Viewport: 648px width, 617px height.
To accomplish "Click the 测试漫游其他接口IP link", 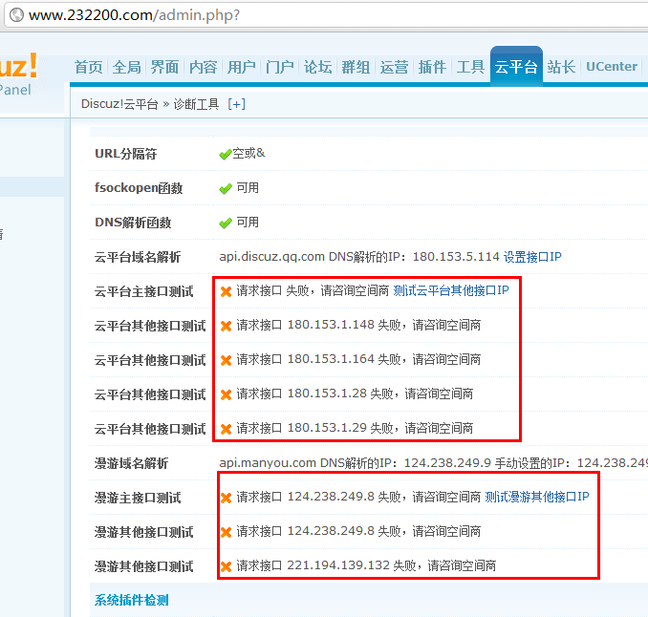I will [537, 497].
